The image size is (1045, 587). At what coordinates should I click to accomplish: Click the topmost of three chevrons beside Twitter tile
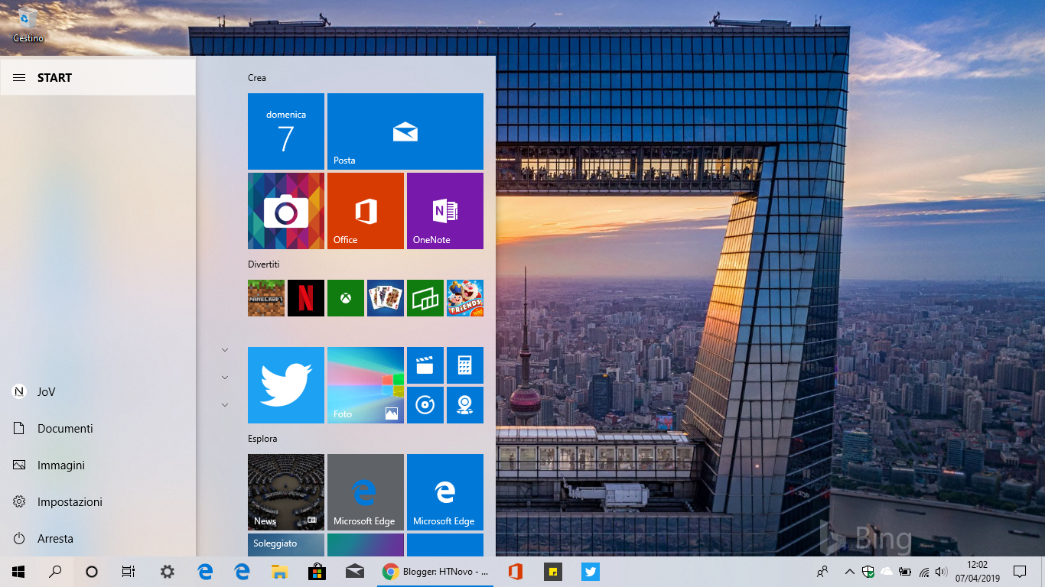225,350
